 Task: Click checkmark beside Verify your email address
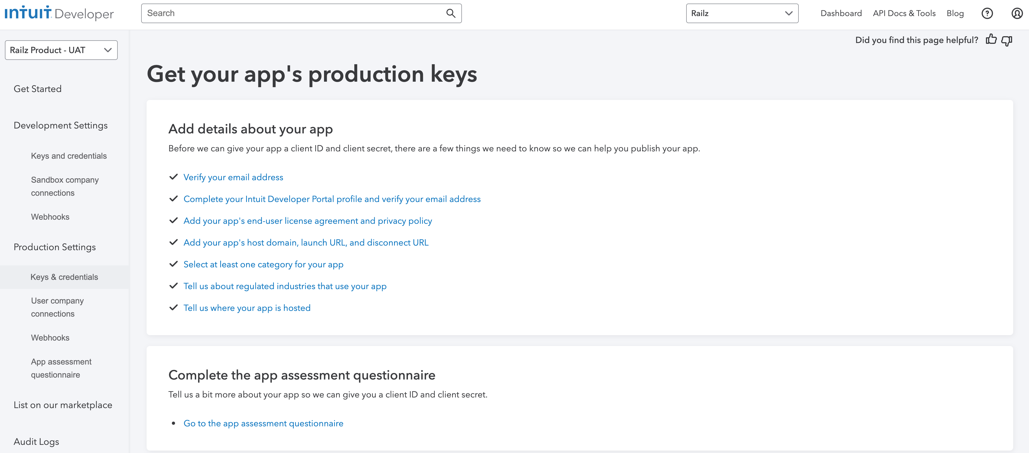(x=173, y=177)
